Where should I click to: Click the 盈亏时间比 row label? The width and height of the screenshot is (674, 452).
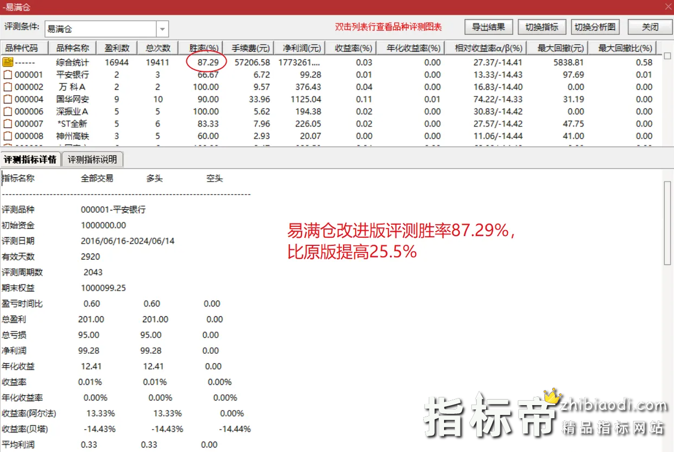click(x=22, y=304)
